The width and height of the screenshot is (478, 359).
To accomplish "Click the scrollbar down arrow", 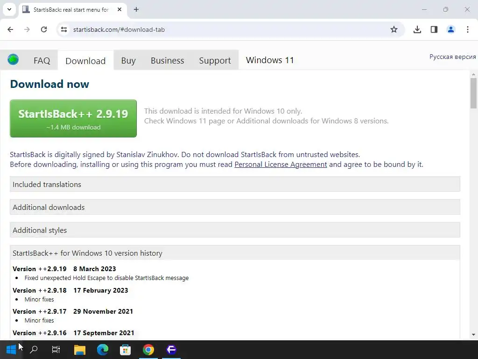I will tap(473, 335).
